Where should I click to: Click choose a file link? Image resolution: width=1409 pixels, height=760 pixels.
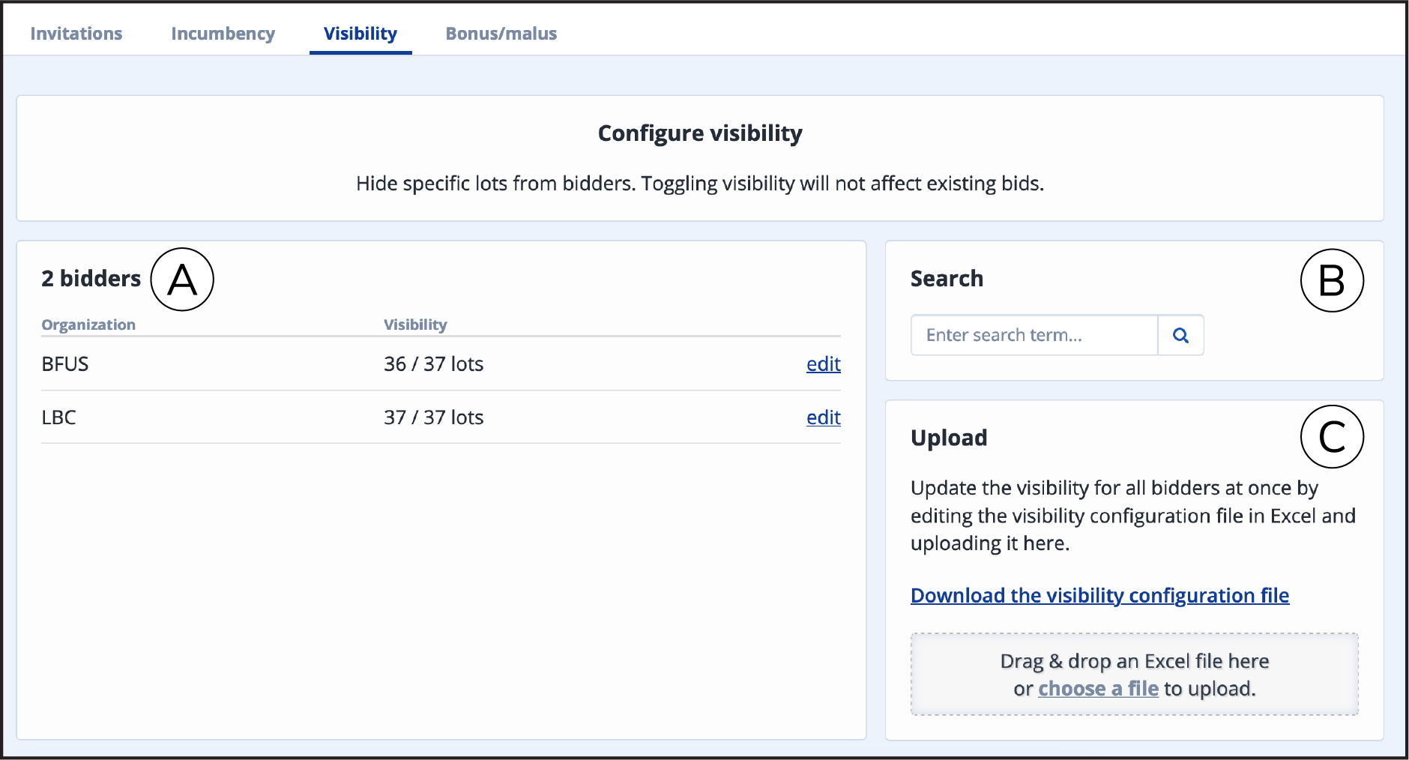pos(1098,688)
